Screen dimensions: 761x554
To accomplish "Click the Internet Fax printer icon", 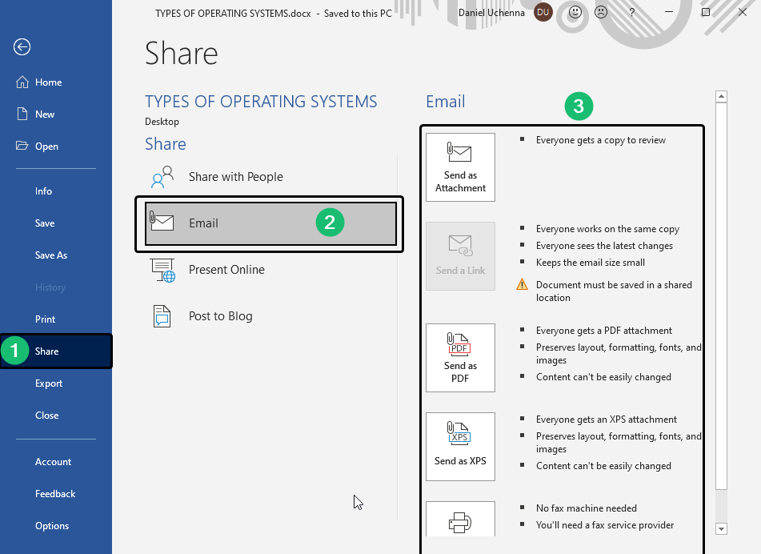I will coord(460,524).
